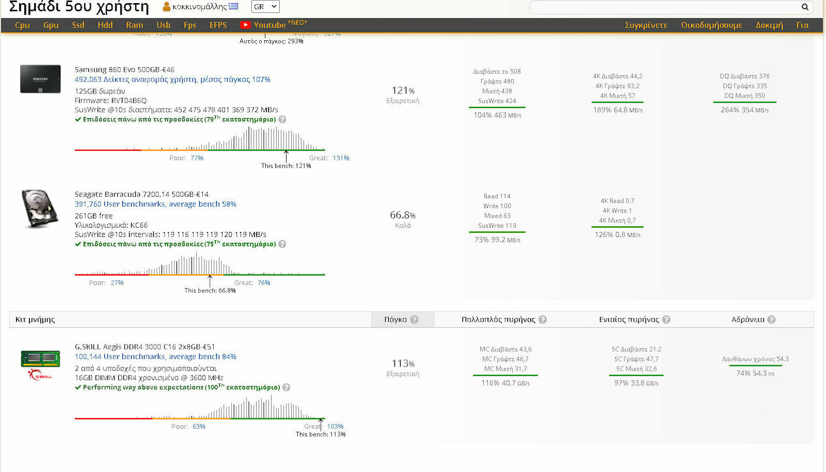Open Samsung 492.063 user benchmarks link
Viewport: 826px width, 472px height.
(x=172, y=80)
